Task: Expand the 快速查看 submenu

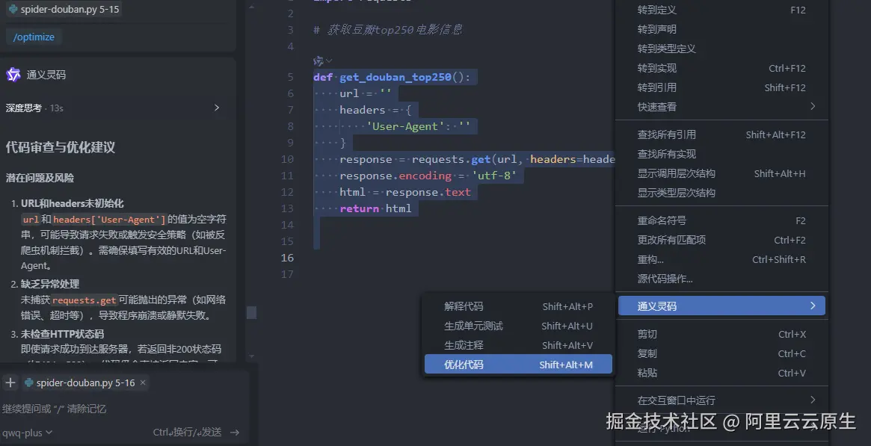Action: (x=721, y=107)
